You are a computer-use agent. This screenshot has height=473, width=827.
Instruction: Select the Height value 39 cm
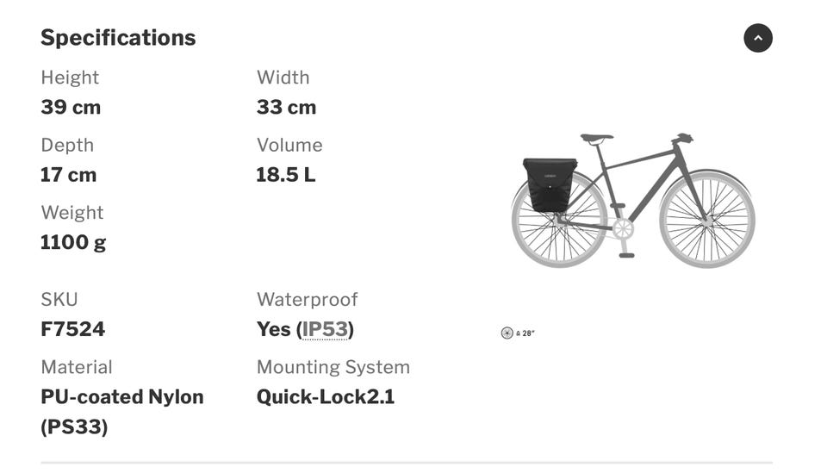[71, 108]
